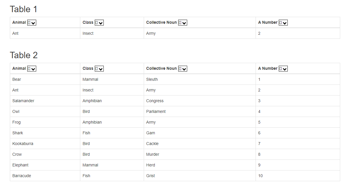Viewport: 348px width, 189px height.
Task: Expand Class filter dropdown in Table 2
Action: tap(99, 69)
